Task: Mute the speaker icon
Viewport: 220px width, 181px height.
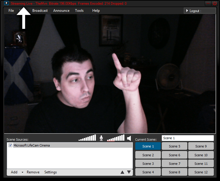Action: pos(129,138)
